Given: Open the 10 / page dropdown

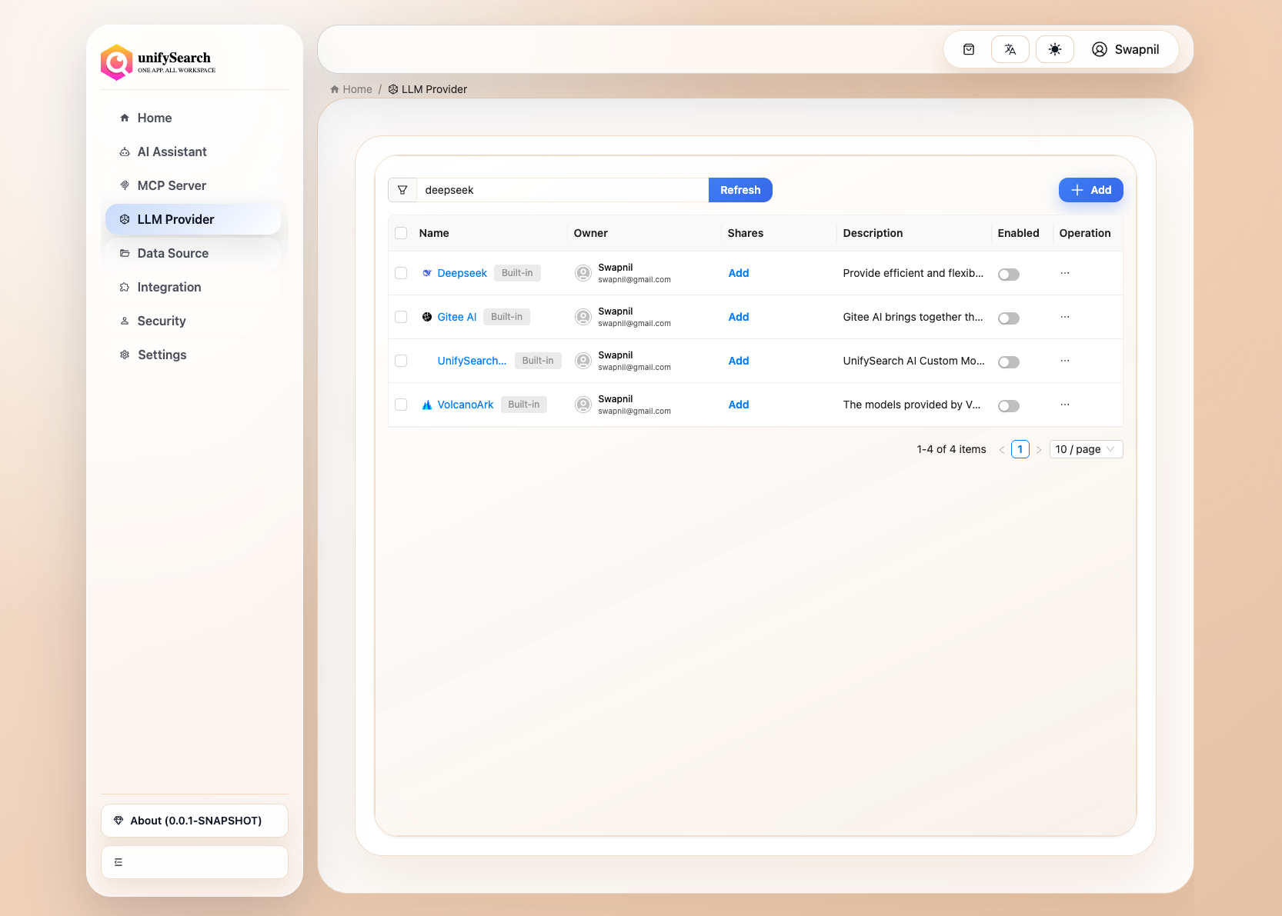Looking at the screenshot, I should pyautogui.click(x=1085, y=448).
